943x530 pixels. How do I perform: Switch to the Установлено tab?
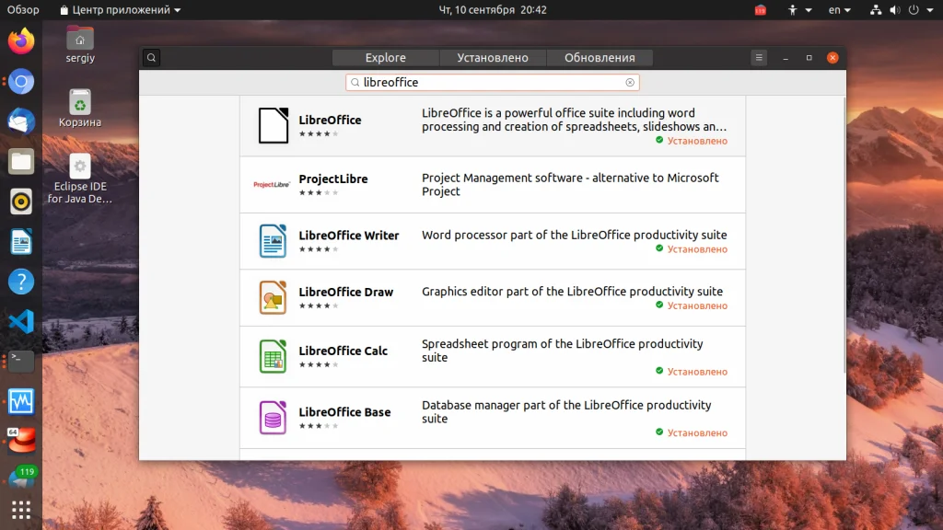pos(493,58)
